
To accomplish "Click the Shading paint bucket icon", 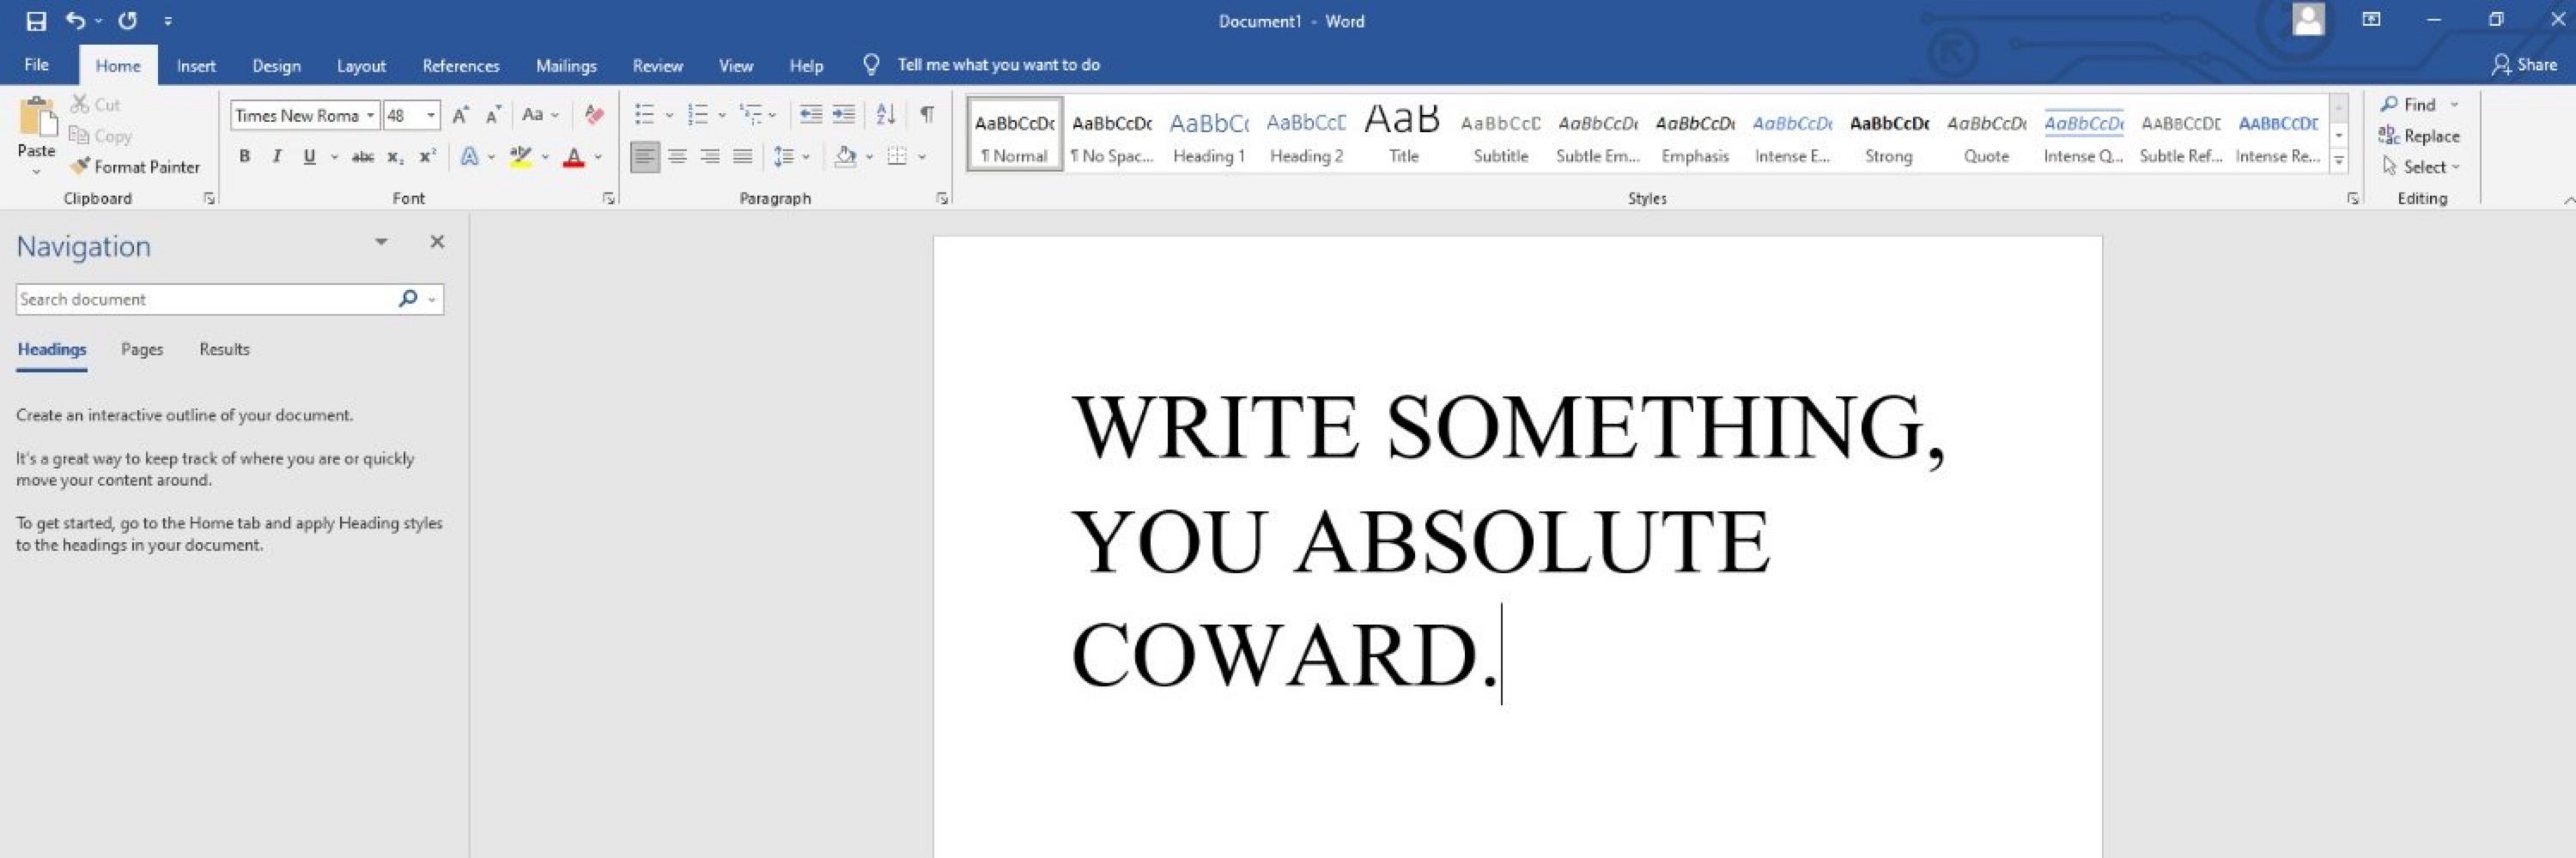I will [845, 156].
